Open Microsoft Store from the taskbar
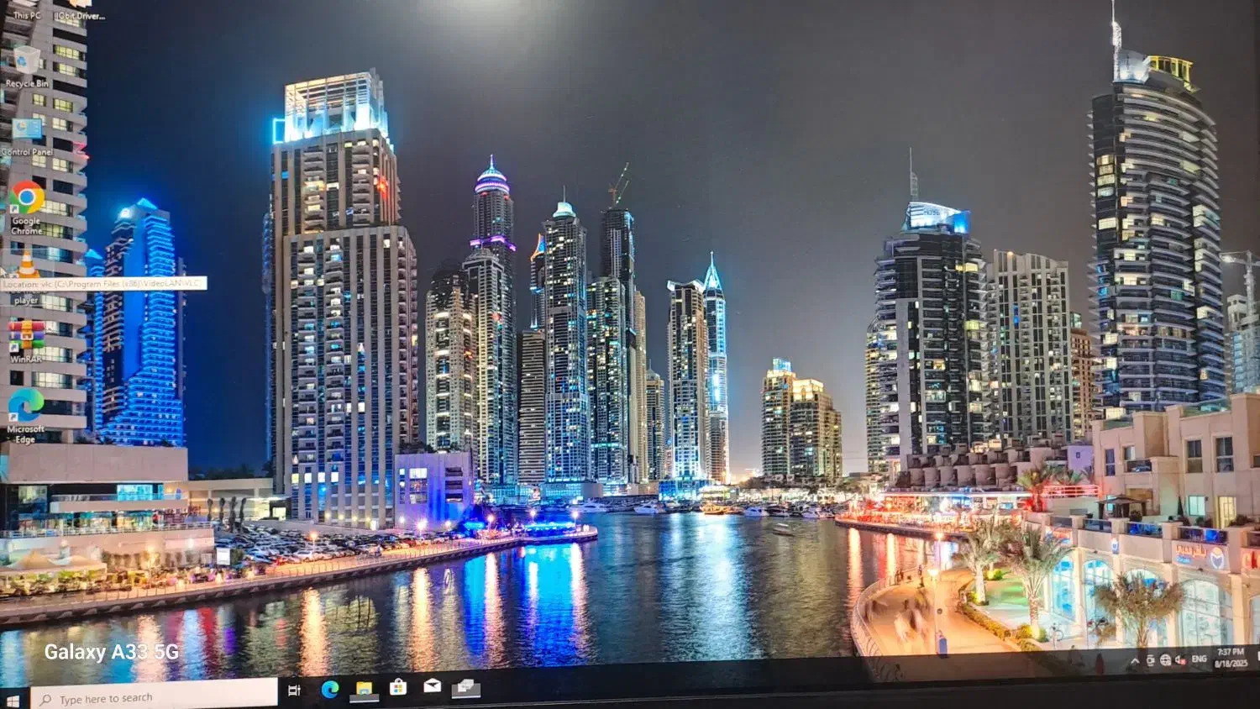Screen dimensions: 1260x709 click(x=398, y=687)
